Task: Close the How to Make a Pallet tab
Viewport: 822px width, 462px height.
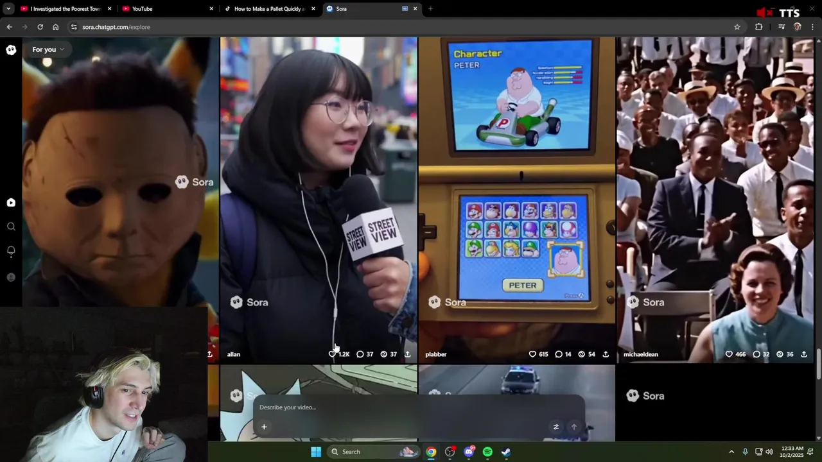Action: (313, 9)
